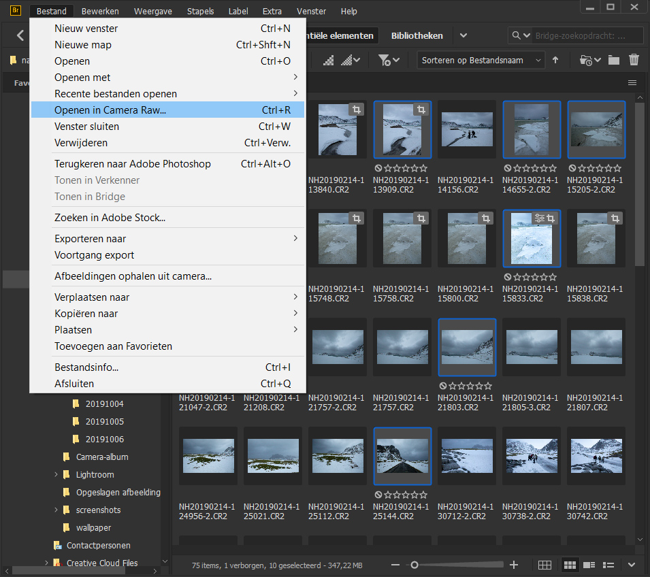
Task: Switch to thumbnails view icon
Action: click(x=570, y=565)
